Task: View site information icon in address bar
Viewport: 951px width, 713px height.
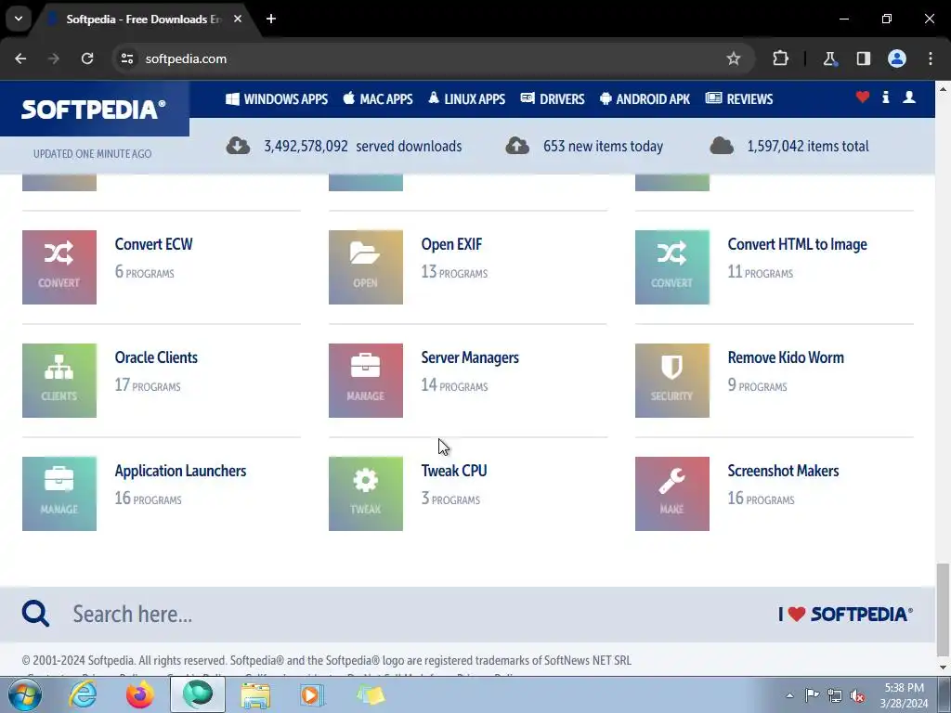Action: click(x=127, y=58)
